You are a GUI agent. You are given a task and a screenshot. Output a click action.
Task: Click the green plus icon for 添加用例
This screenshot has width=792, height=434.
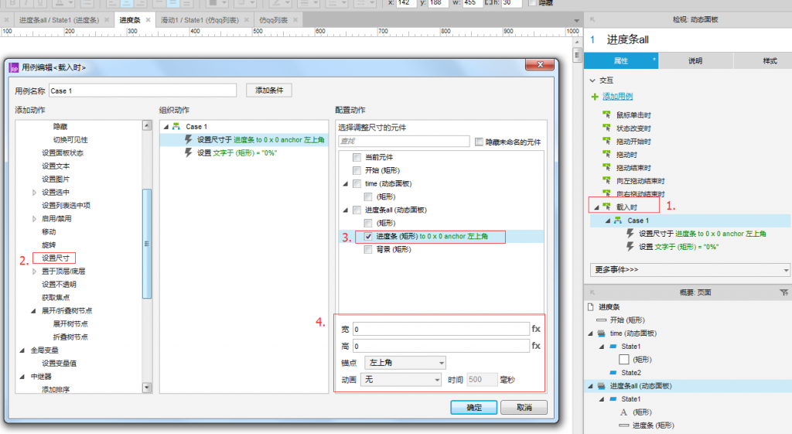pyautogui.click(x=595, y=97)
